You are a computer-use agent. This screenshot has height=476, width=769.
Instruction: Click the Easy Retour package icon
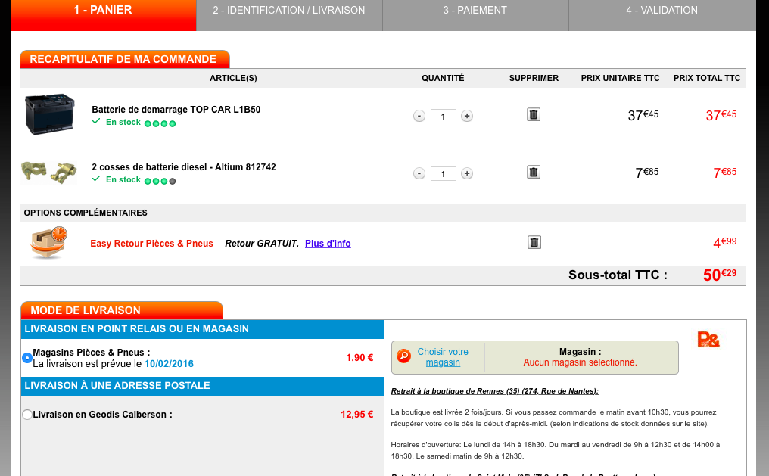pyautogui.click(x=48, y=243)
